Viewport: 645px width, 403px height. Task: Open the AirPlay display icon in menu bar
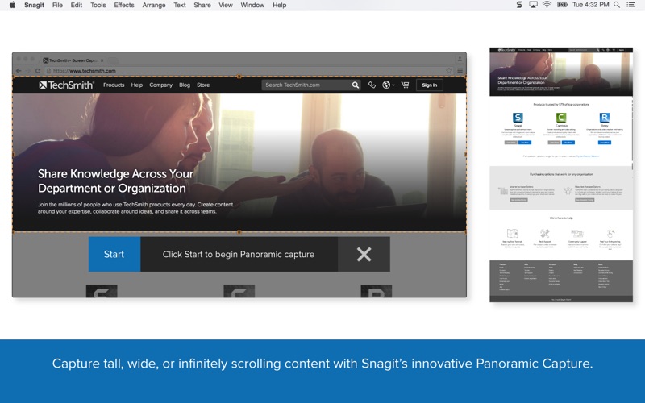pyautogui.click(x=533, y=5)
